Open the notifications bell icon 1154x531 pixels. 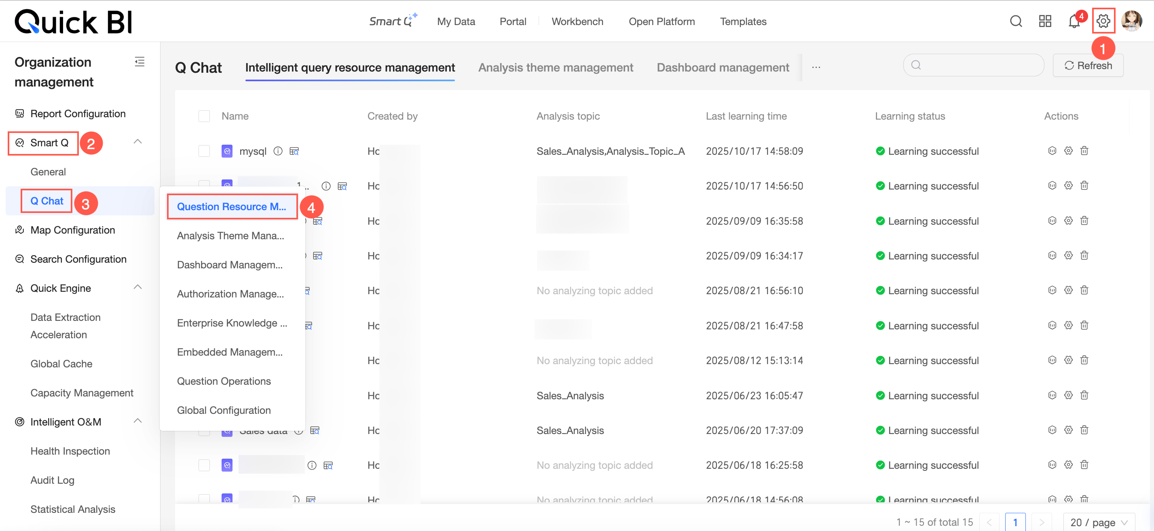click(1074, 21)
